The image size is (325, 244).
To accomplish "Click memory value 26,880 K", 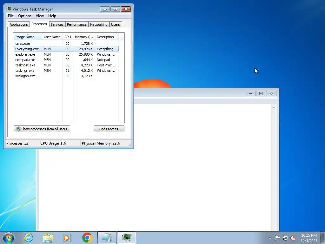I will point(86,54).
